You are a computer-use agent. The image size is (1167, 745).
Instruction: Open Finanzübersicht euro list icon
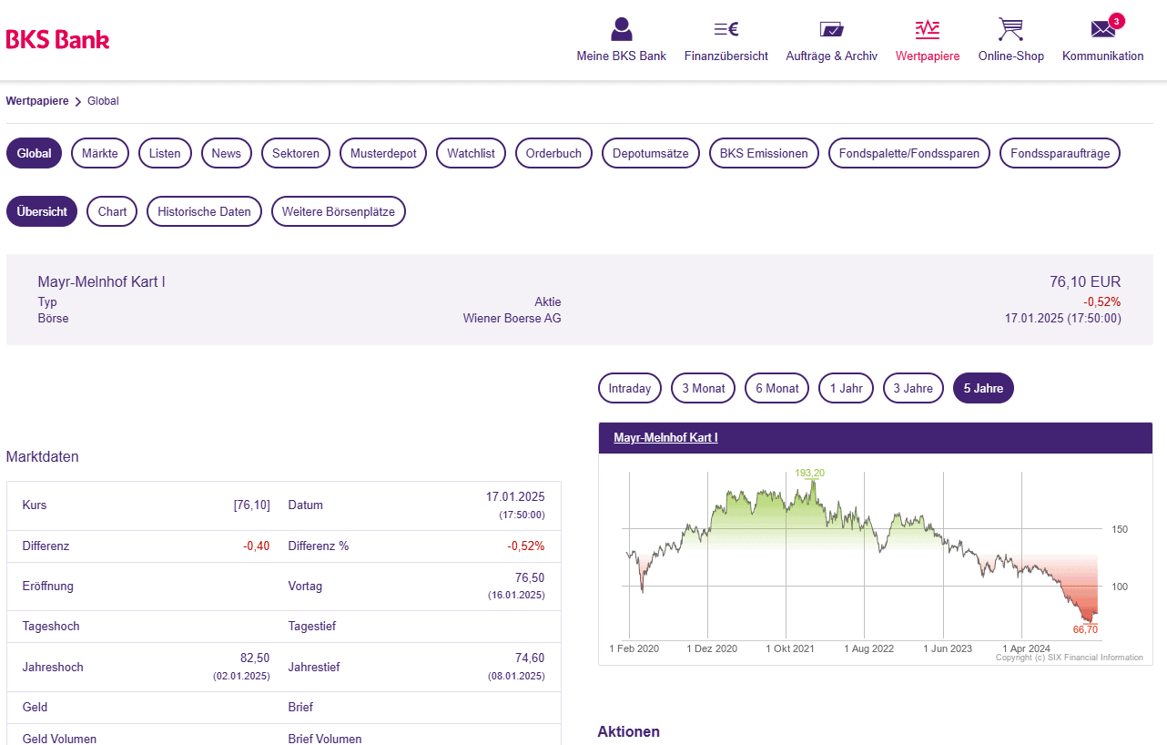pyautogui.click(x=726, y=29)
